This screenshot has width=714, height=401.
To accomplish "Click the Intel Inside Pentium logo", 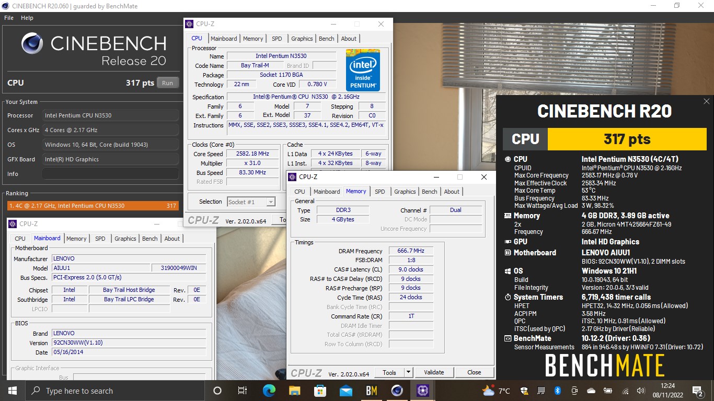I will click(363, 70).
